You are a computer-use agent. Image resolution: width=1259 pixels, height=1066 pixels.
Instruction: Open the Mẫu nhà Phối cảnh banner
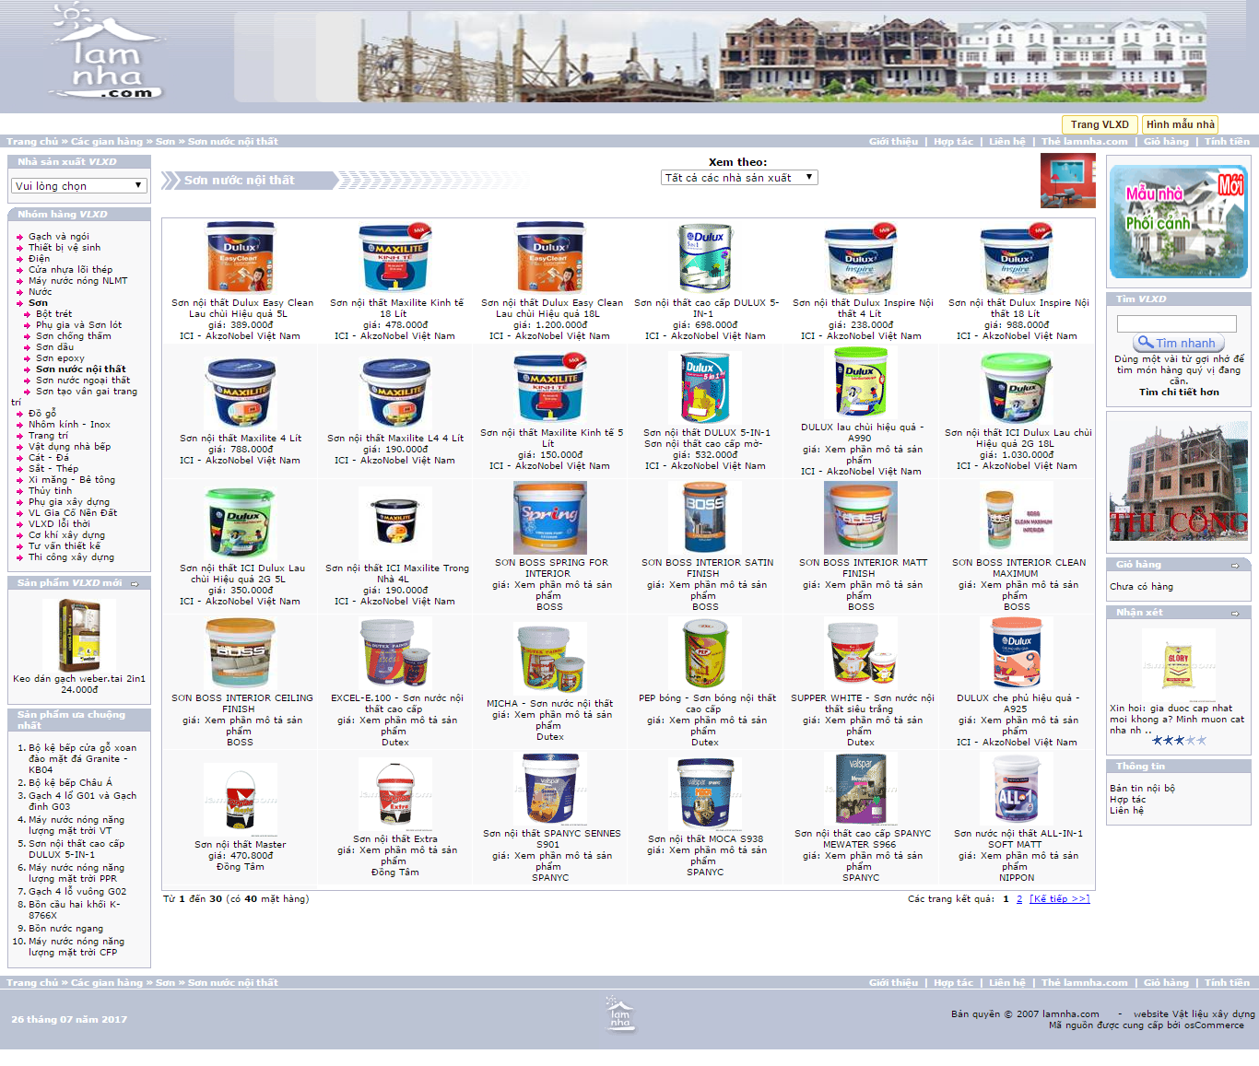pos(1178,221)
